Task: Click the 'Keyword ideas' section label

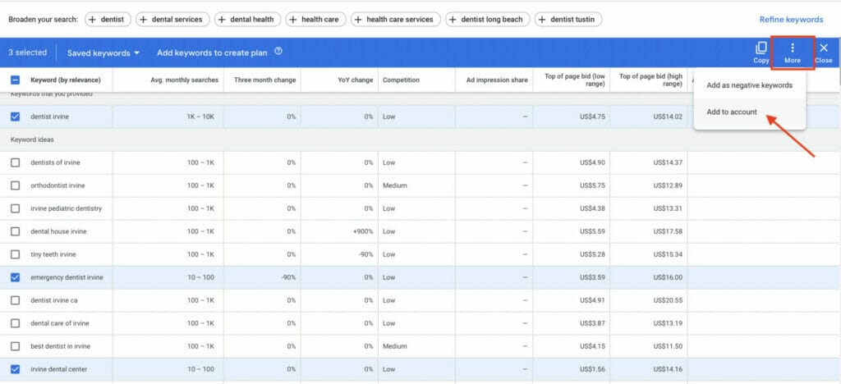Action: [x=32, y=139]
